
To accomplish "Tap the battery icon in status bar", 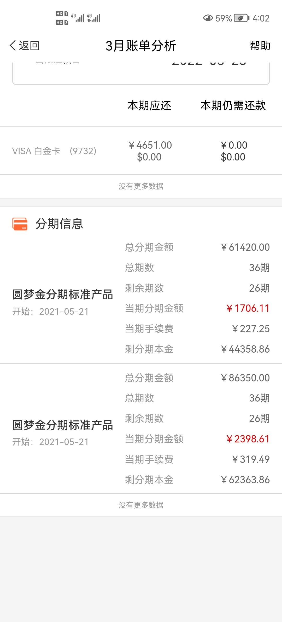I will [x=242, y=18].
